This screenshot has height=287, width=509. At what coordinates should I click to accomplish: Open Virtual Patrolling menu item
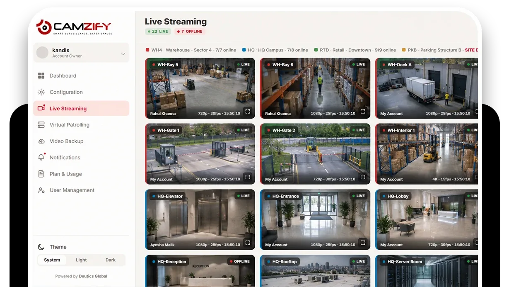pyautogui.click(x=81, y=125)
